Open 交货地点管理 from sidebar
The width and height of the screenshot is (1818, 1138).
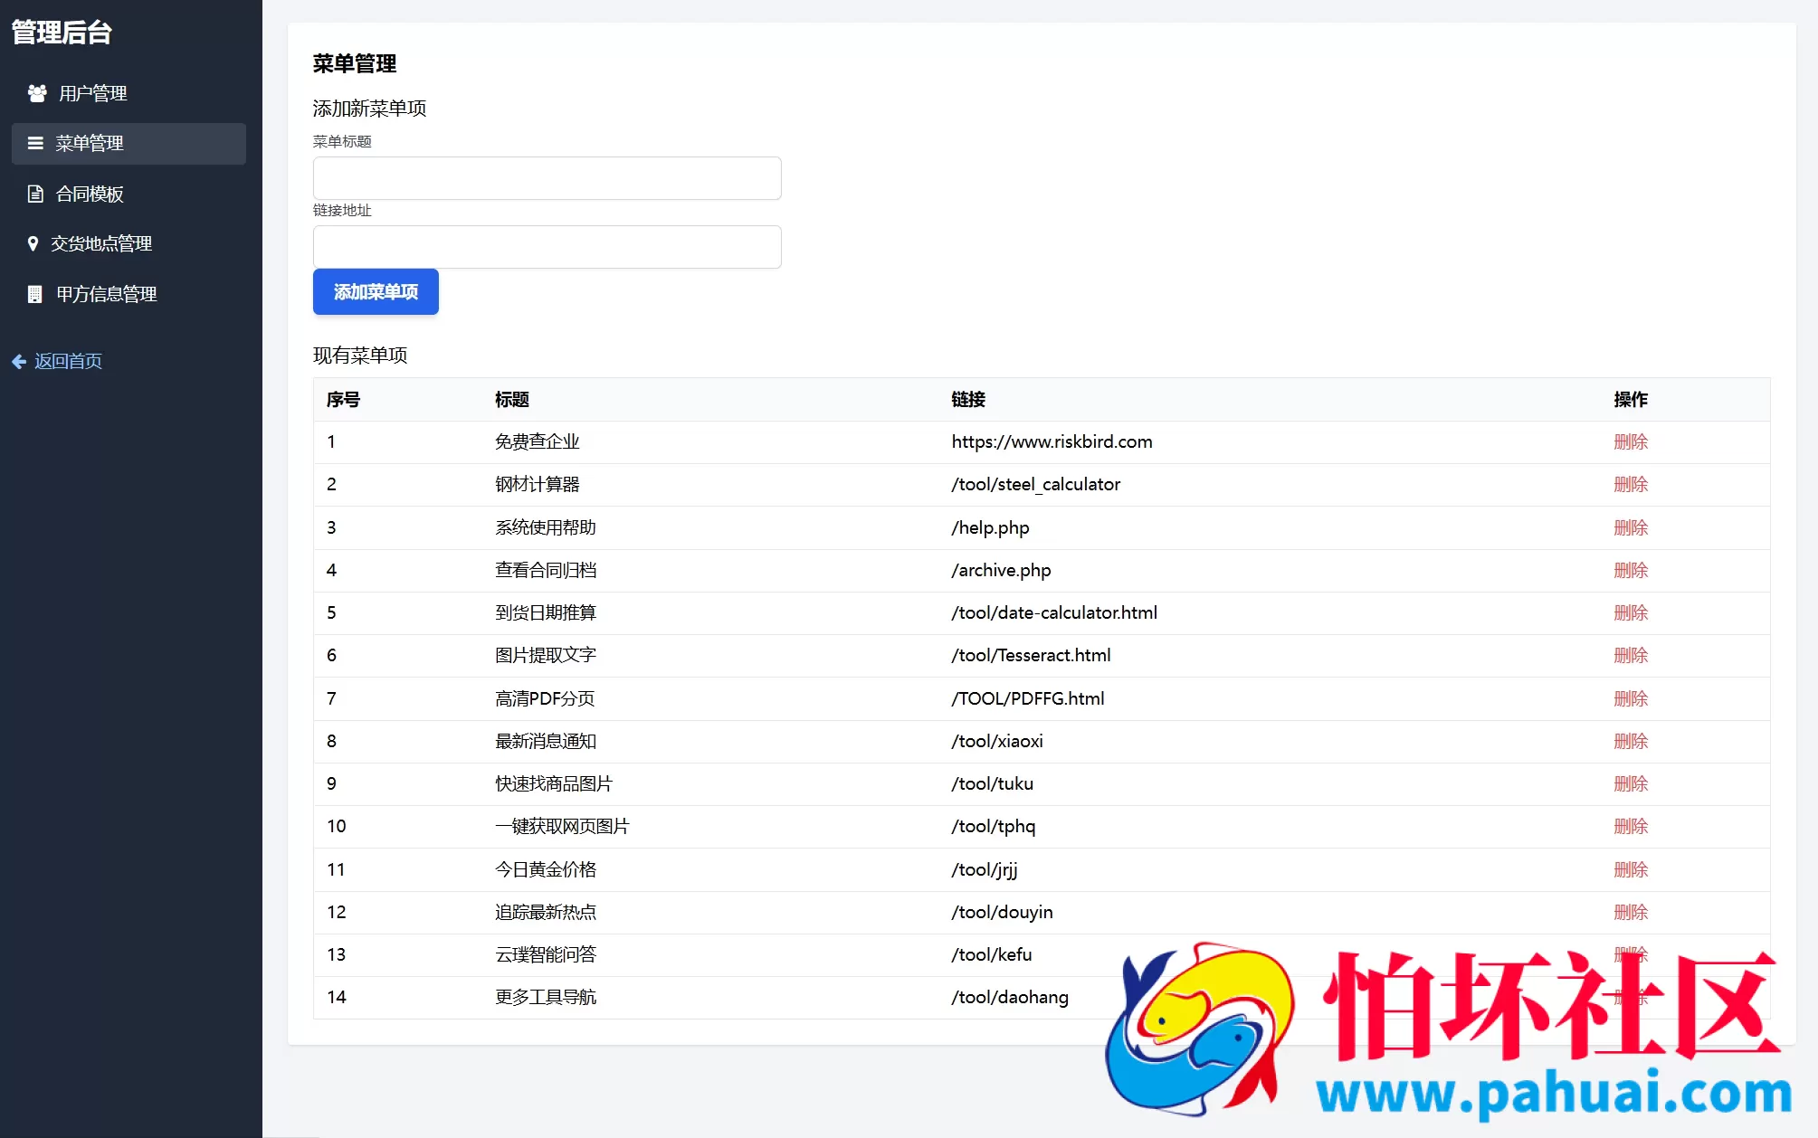click(x=128, y=243)
